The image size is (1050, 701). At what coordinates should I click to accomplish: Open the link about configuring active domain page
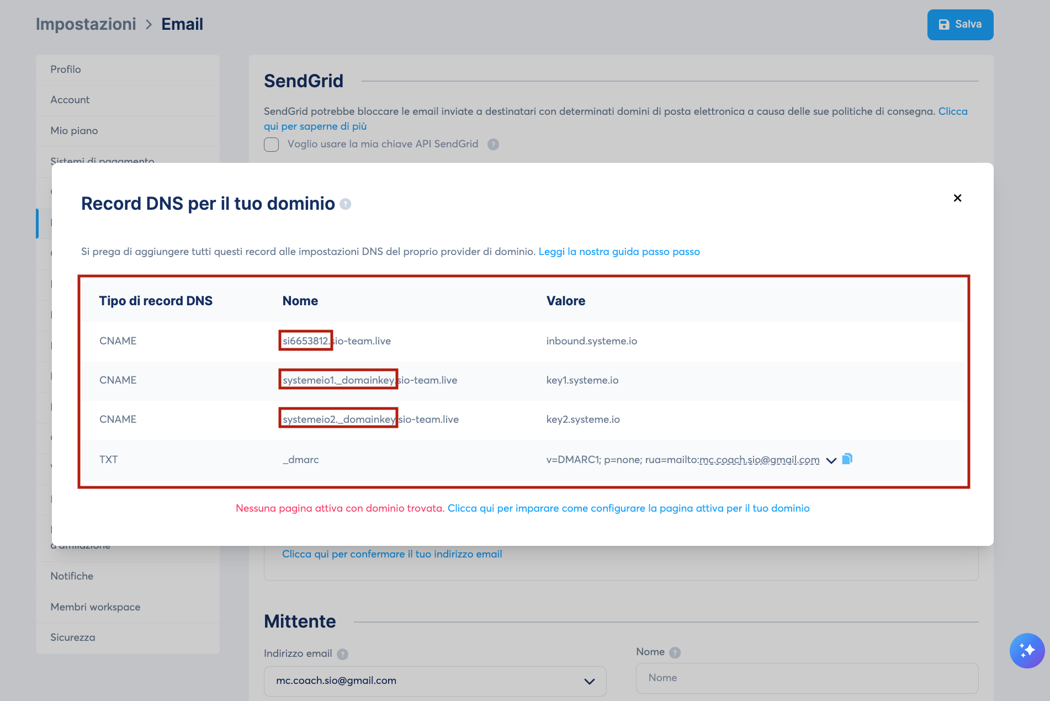pos(628,508)
